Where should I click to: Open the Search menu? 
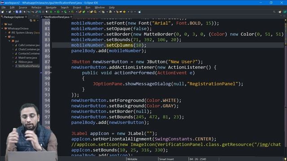(x=65, y=8)
